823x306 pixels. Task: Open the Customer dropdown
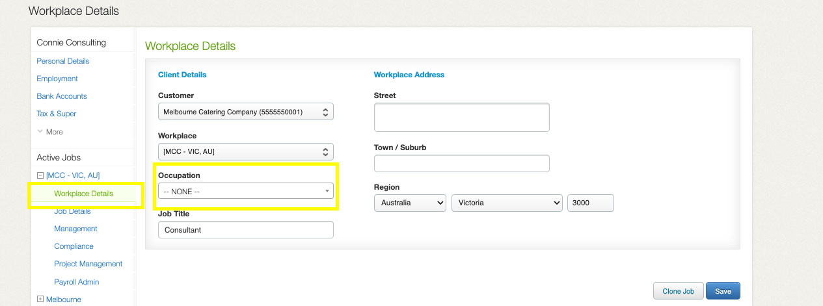pos(246,112)
